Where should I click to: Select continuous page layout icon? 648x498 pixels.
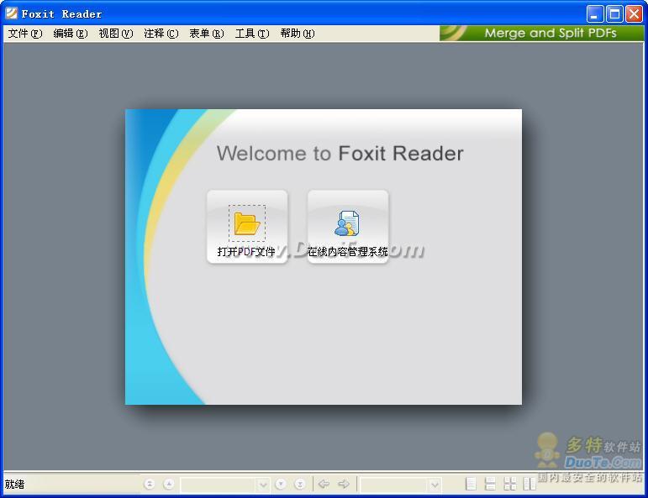pyautogui.click(x=490, y=484)
